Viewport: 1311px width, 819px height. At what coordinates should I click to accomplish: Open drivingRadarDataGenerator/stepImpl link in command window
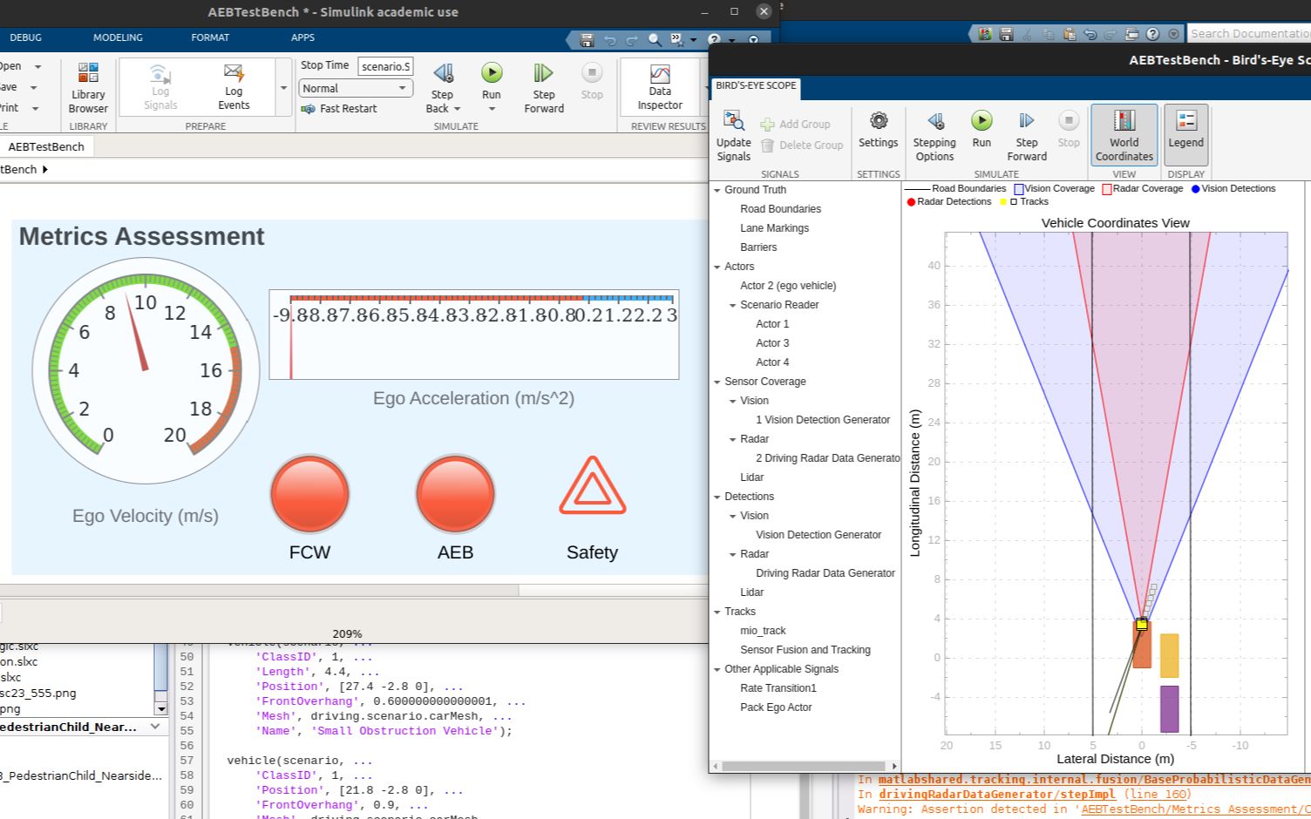click(x=997, y=795)
